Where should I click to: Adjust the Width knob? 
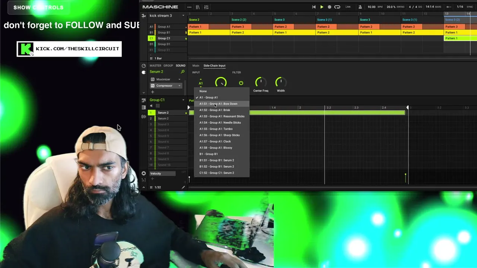click(x=281, y=82)
